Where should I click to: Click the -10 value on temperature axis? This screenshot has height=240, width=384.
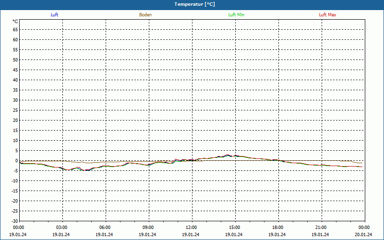pyautogui.click(x=15, y=181)
